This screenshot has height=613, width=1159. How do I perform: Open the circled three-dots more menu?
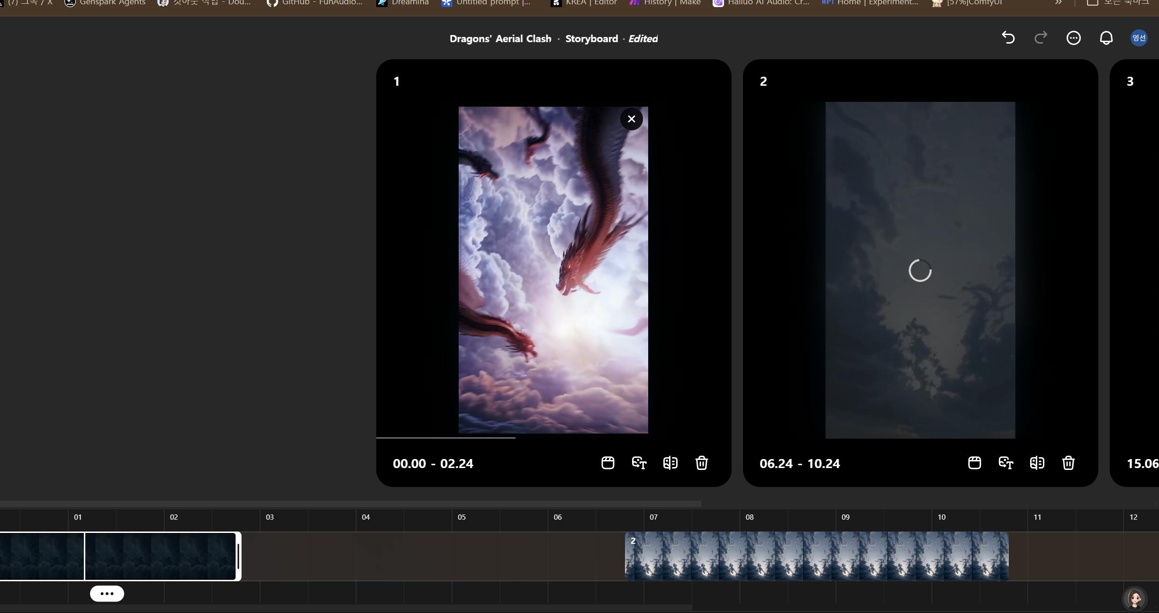click(1073, 38)
